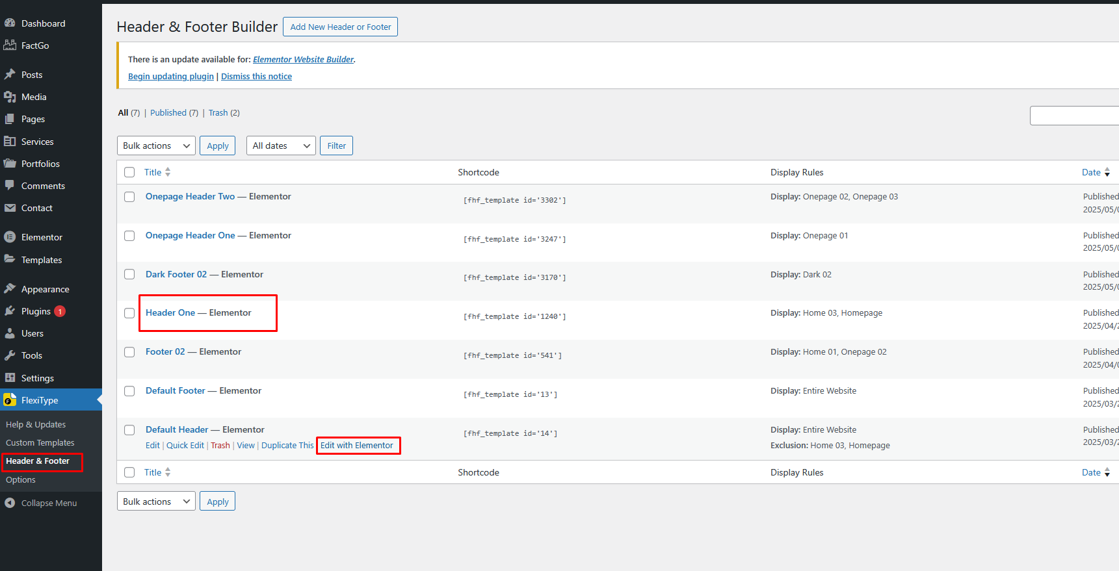Click the Media library icon
This screenshot has width=1119, height=571.
[x=10, y=97]
